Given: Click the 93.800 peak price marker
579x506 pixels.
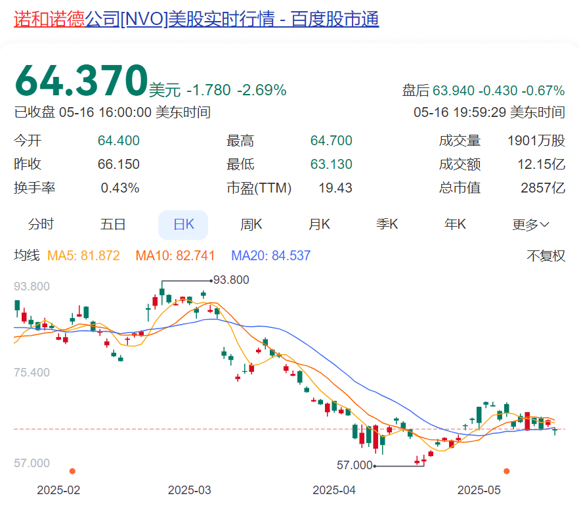Looking at the screenshot, I should point(230,280).
